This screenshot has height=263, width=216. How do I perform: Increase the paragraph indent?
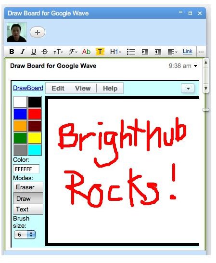145,52
